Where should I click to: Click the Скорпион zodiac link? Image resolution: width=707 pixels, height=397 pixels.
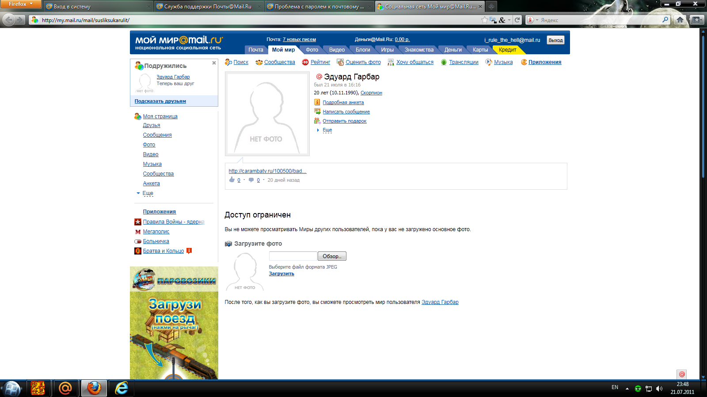[x=371, y=93]
